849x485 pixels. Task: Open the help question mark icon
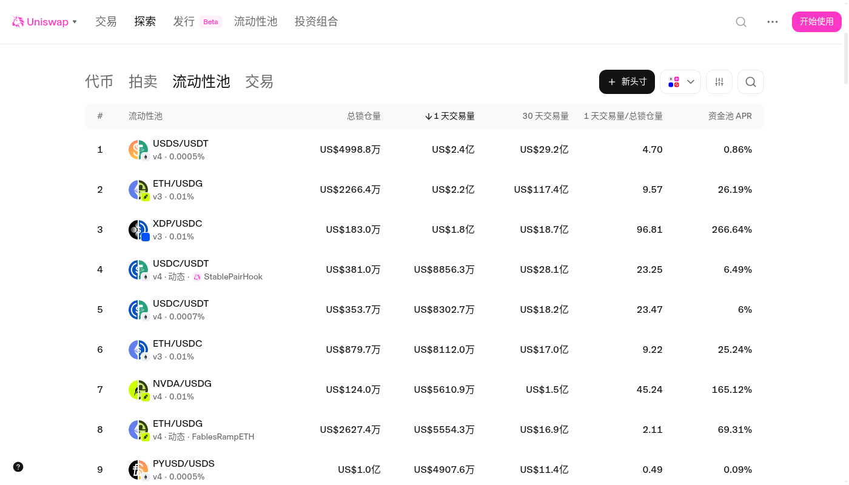18,467
